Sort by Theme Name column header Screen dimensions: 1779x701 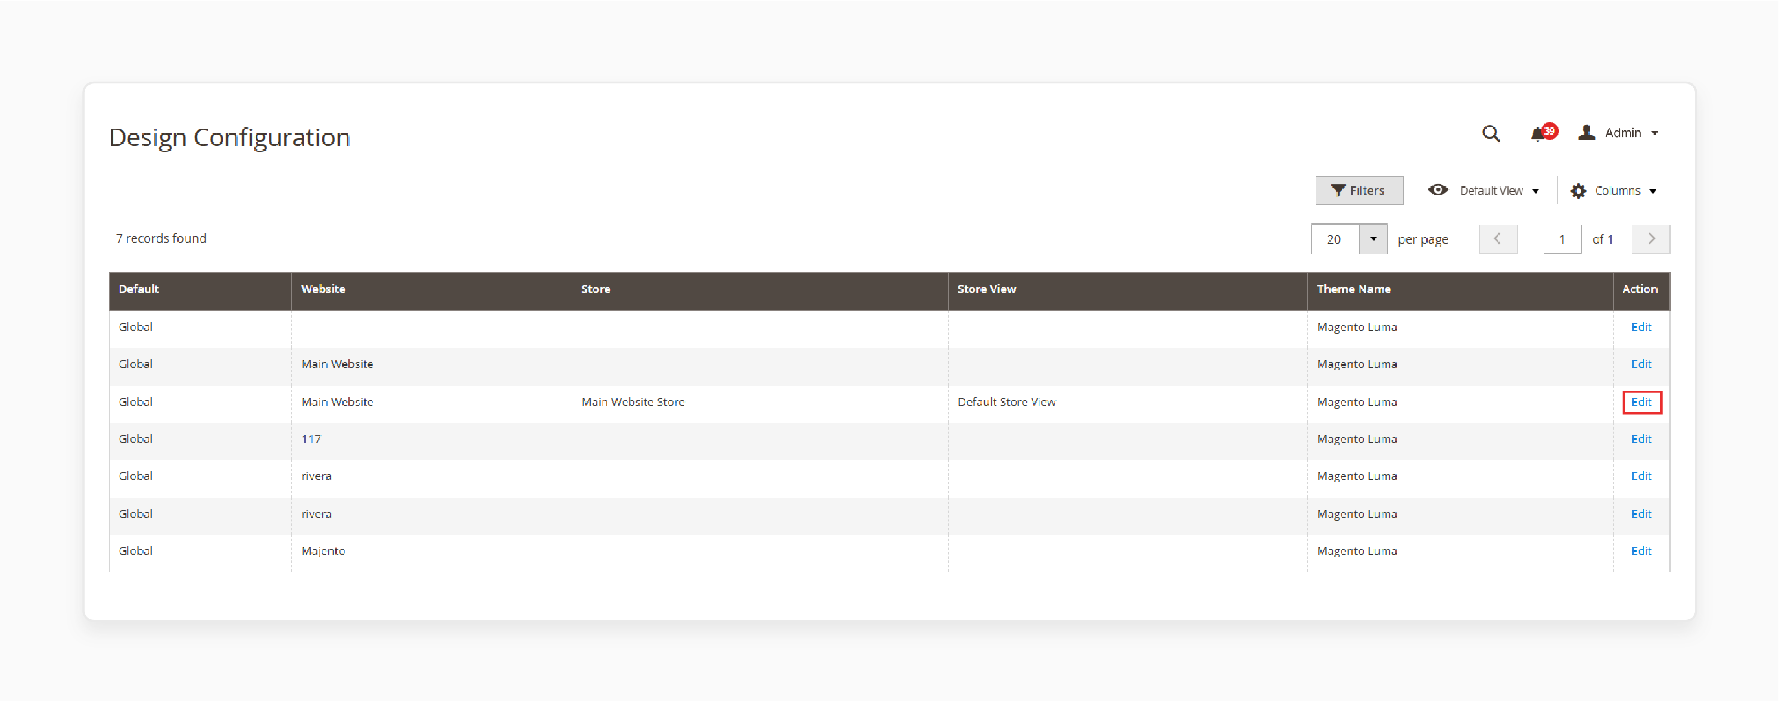(x=1460, y=290)
